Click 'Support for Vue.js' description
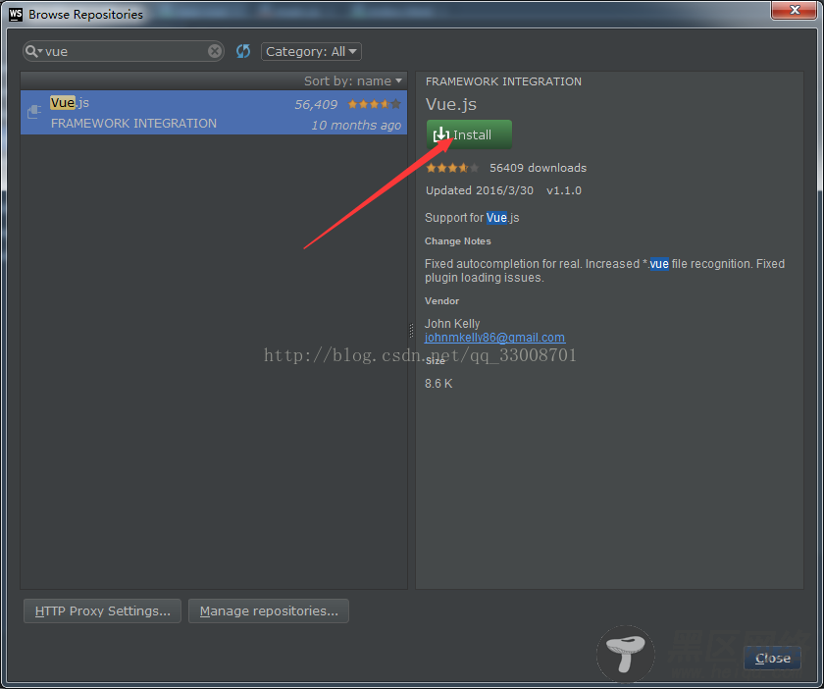The width and height of the screenshot is (824, 689). [472, 218]
